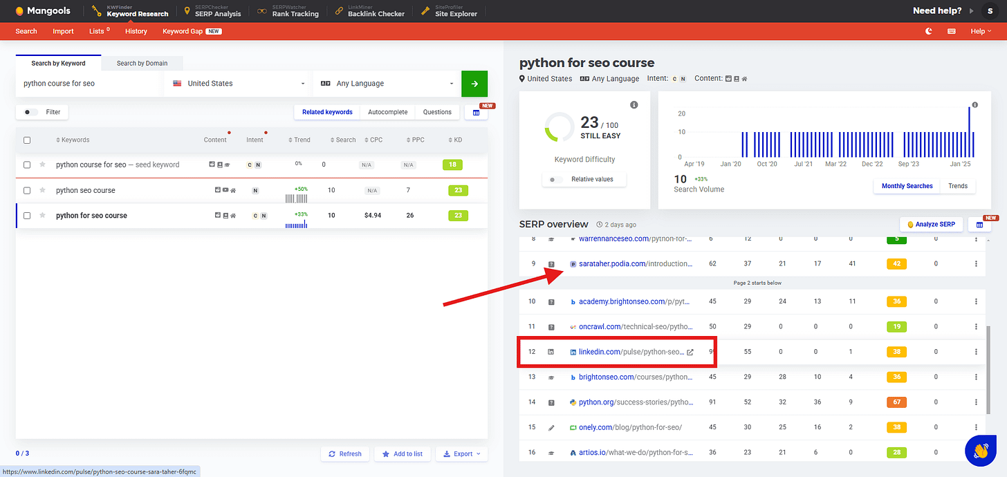Click the Add to list button

pos(403,453)
